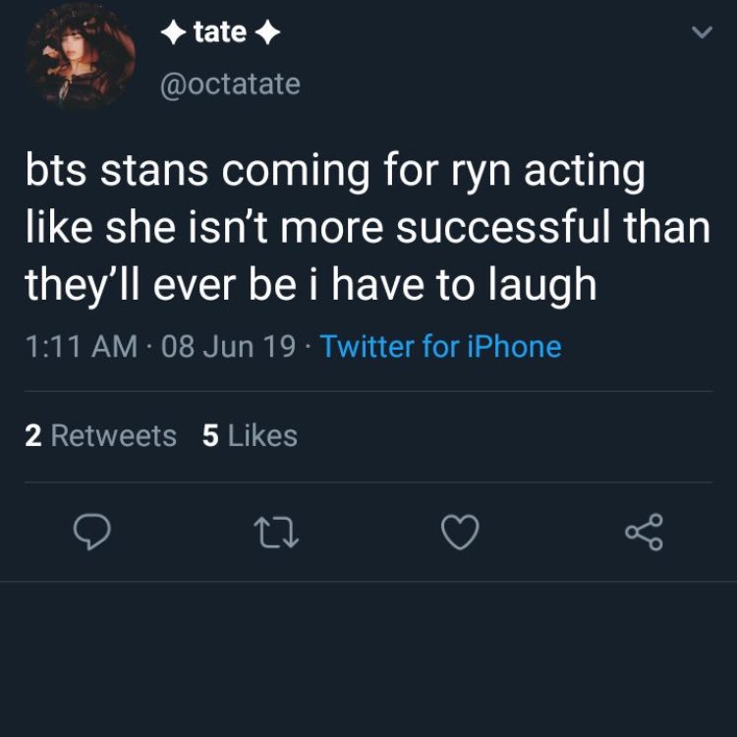737x737 pixels.
Task: Tap the word Likes label
Action: point(262,435)
